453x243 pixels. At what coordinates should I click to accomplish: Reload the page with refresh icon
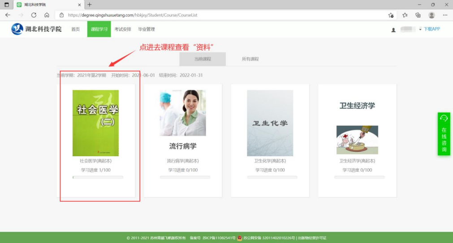34,15
